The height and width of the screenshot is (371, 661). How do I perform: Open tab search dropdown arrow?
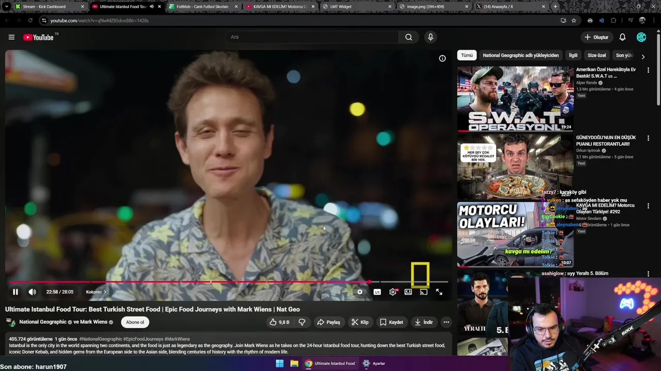[6, 7]
